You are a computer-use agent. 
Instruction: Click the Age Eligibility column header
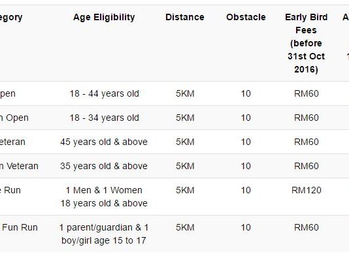(x=104, y=18)
